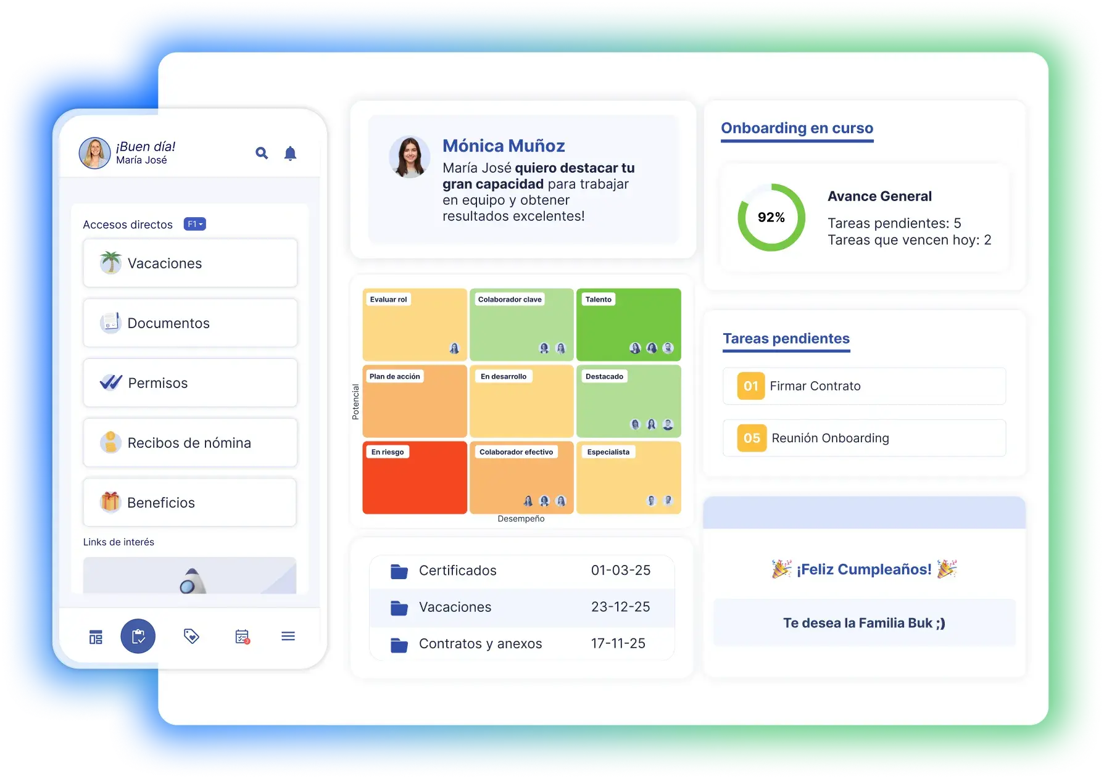Select the Onboarding en curso tab
This screenshot has height=779, width=1104.
pos(797,128)
